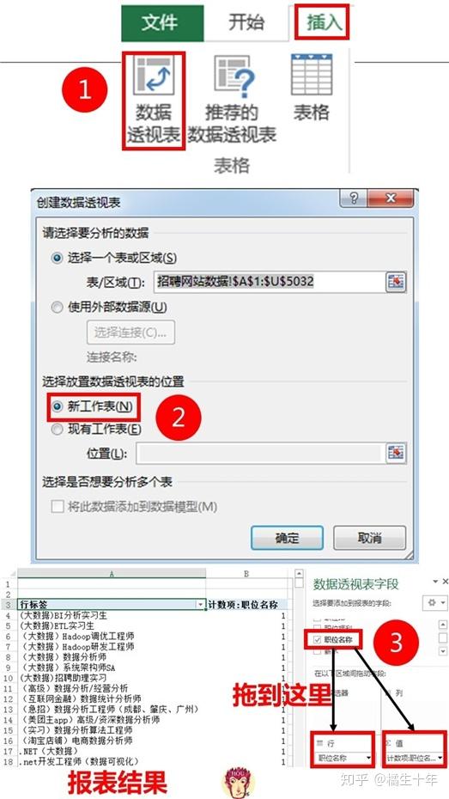Expand 计数项:职位名称 dropdown in 值 area
Image resolution: width=449 pixels, height=799 pixels.
coord(440,758)
